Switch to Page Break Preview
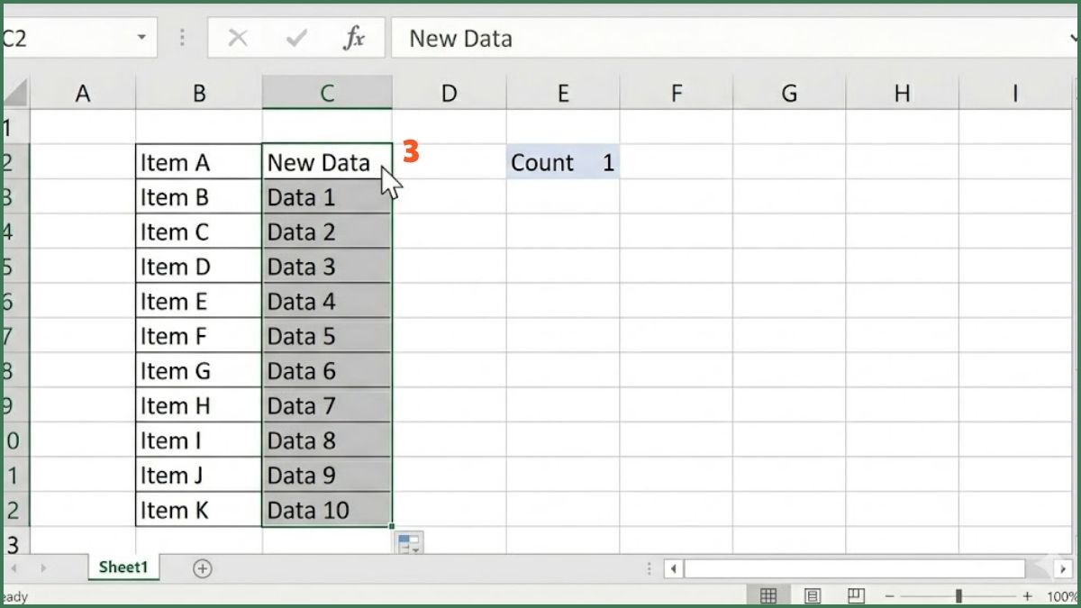The width and height of the screenshot is (1081, 608). 856,596
